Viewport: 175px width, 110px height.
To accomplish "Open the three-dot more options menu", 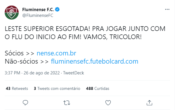I will coord(167,9).
